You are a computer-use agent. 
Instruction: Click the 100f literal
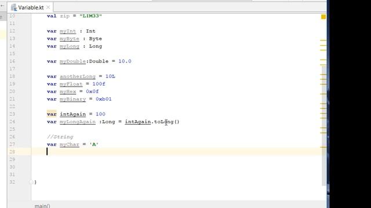point(99,84)
